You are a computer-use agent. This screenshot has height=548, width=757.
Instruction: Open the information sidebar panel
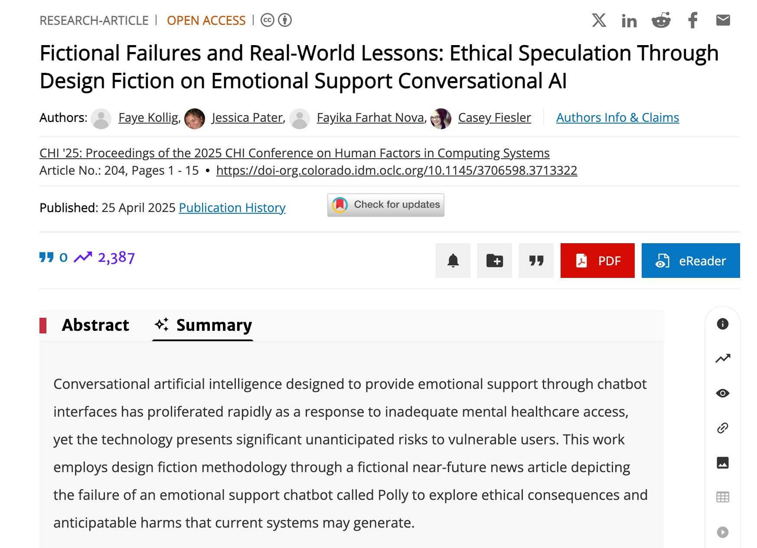point(722,324)
